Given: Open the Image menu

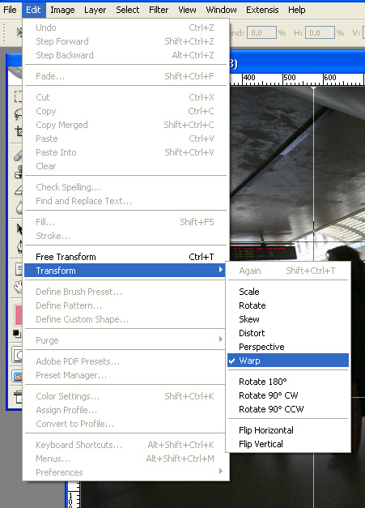Looking at the screenshot, I should (62, 10).
